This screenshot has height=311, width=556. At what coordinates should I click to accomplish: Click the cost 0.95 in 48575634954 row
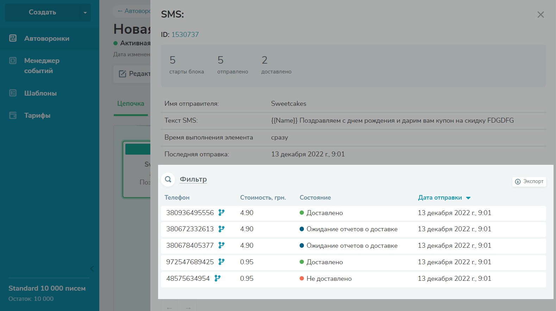(x=247, y=278)
